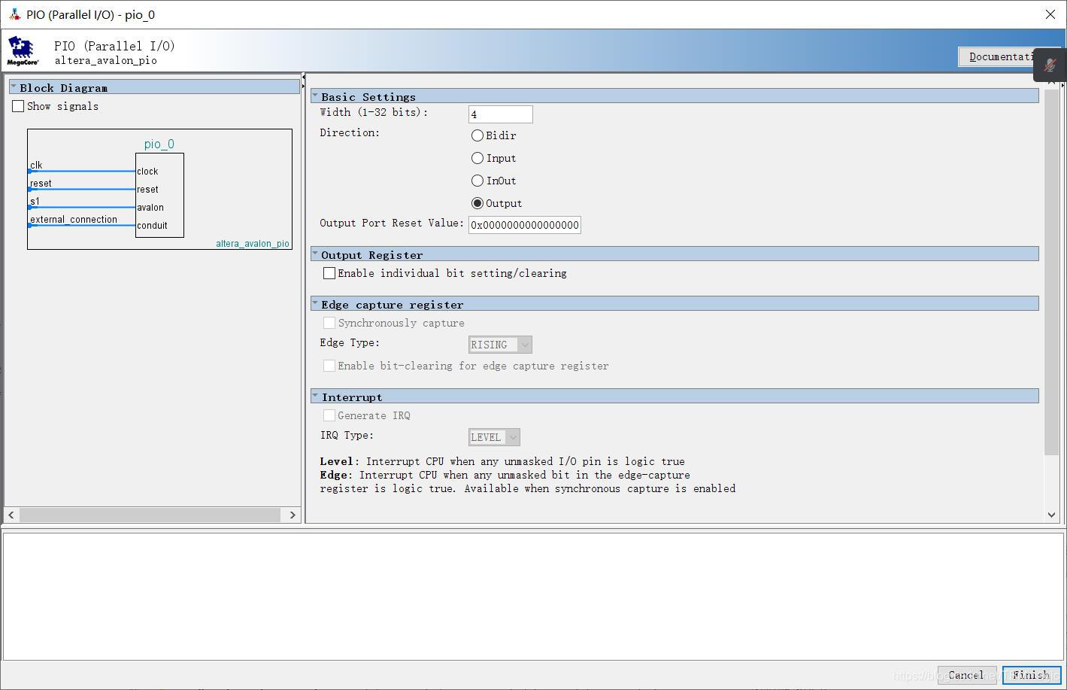
Task: Click the block diagram scroll right arrow
Action: coord(293,515)
